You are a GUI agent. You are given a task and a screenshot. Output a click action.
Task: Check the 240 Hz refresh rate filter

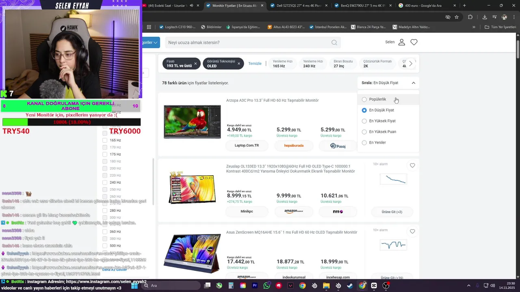tap(105, 182)
